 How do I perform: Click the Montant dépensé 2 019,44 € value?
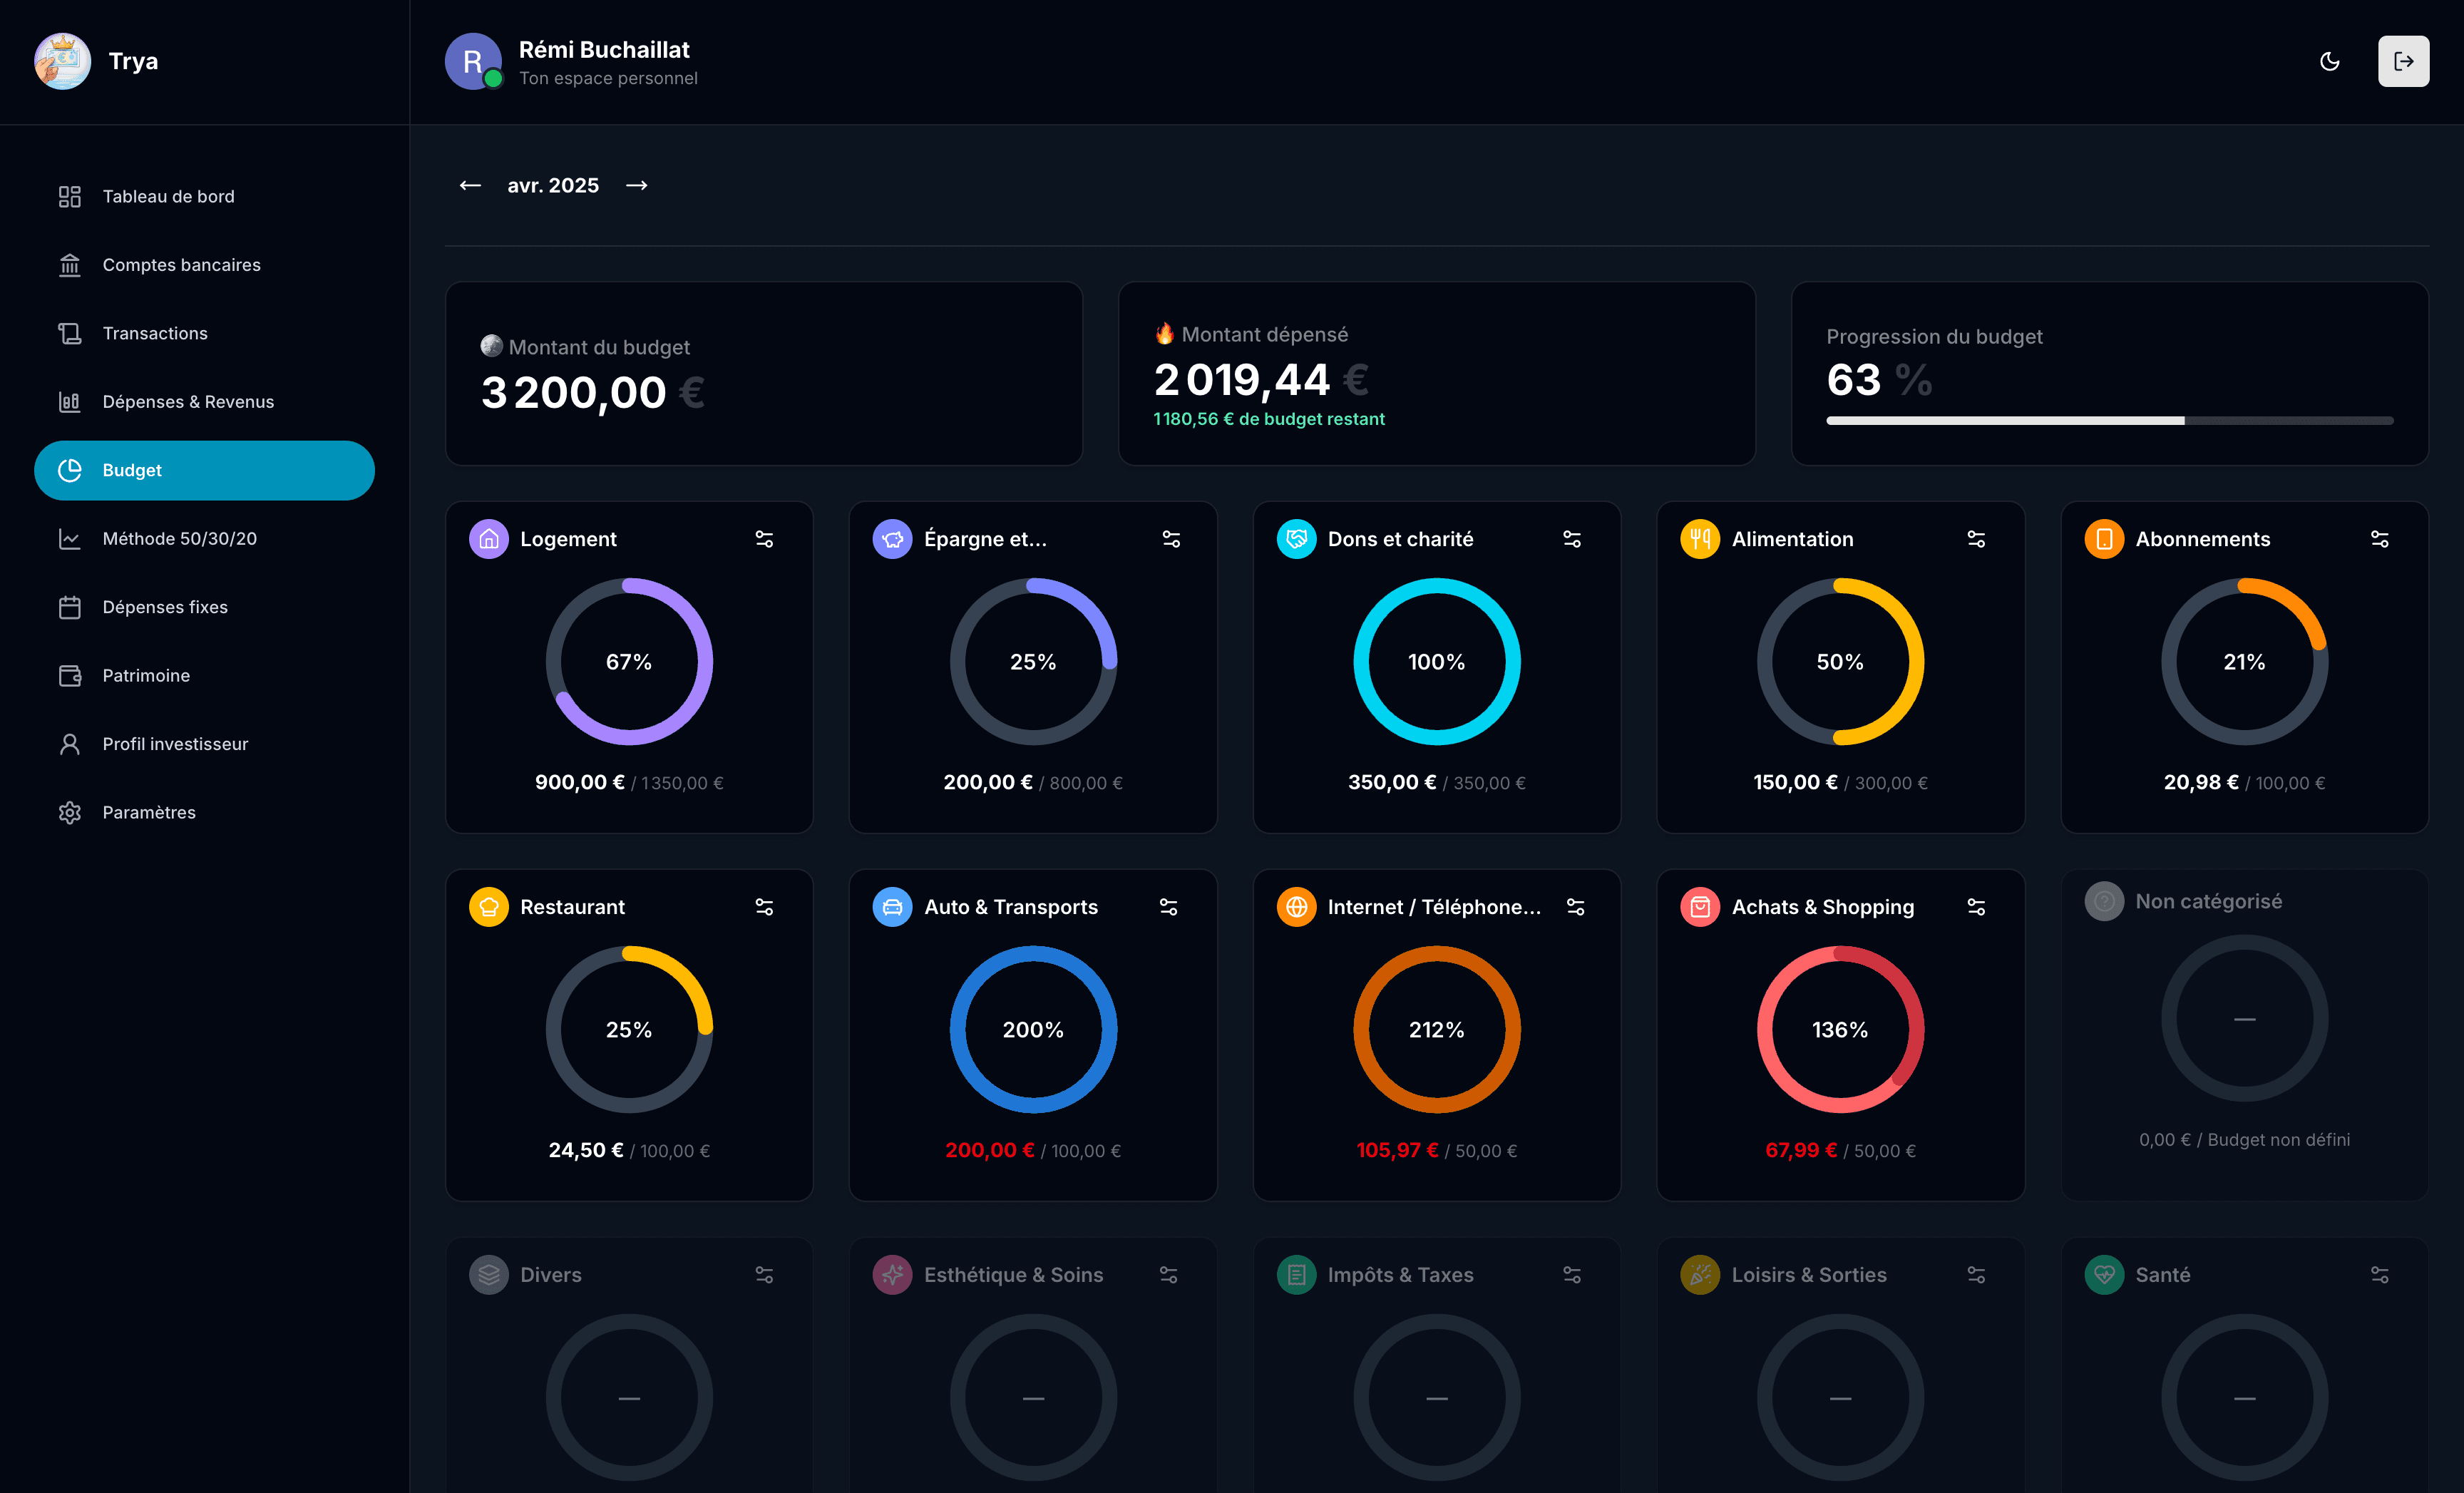point(1260,380)
